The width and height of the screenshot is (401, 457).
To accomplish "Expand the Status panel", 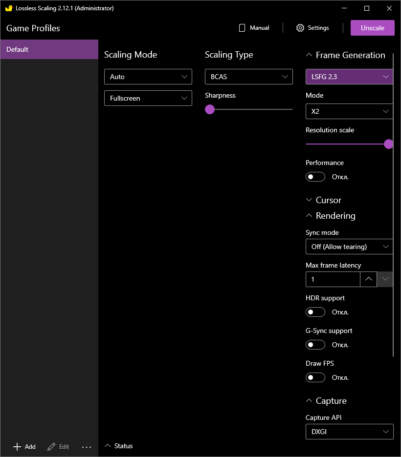I will (118, 446).
